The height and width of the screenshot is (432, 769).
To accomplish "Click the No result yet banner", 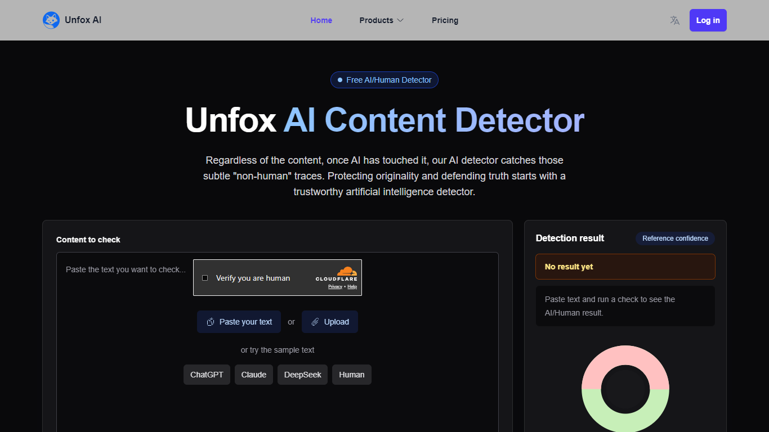I will click(625, 267).
